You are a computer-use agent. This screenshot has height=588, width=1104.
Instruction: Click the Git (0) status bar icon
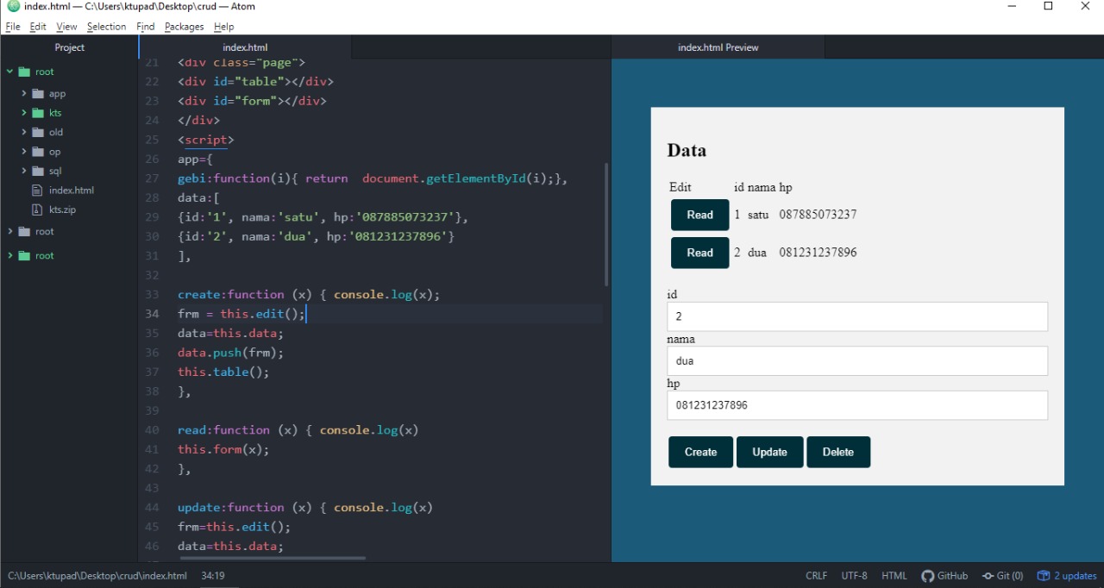tap(1003, 575)
